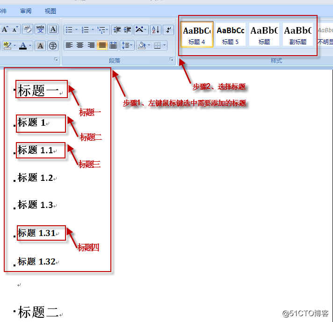Screen dimensions: 333x322
Task: Apply the 副标题 subtitle style
Action: tap(298, 35)
